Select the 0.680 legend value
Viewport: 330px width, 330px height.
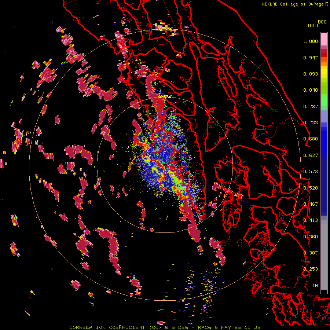[x=311, y=139]
